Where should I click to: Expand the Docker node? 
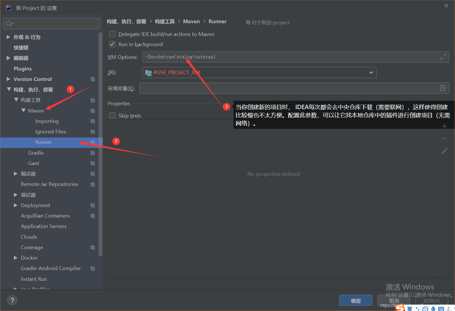click(16, 258)
